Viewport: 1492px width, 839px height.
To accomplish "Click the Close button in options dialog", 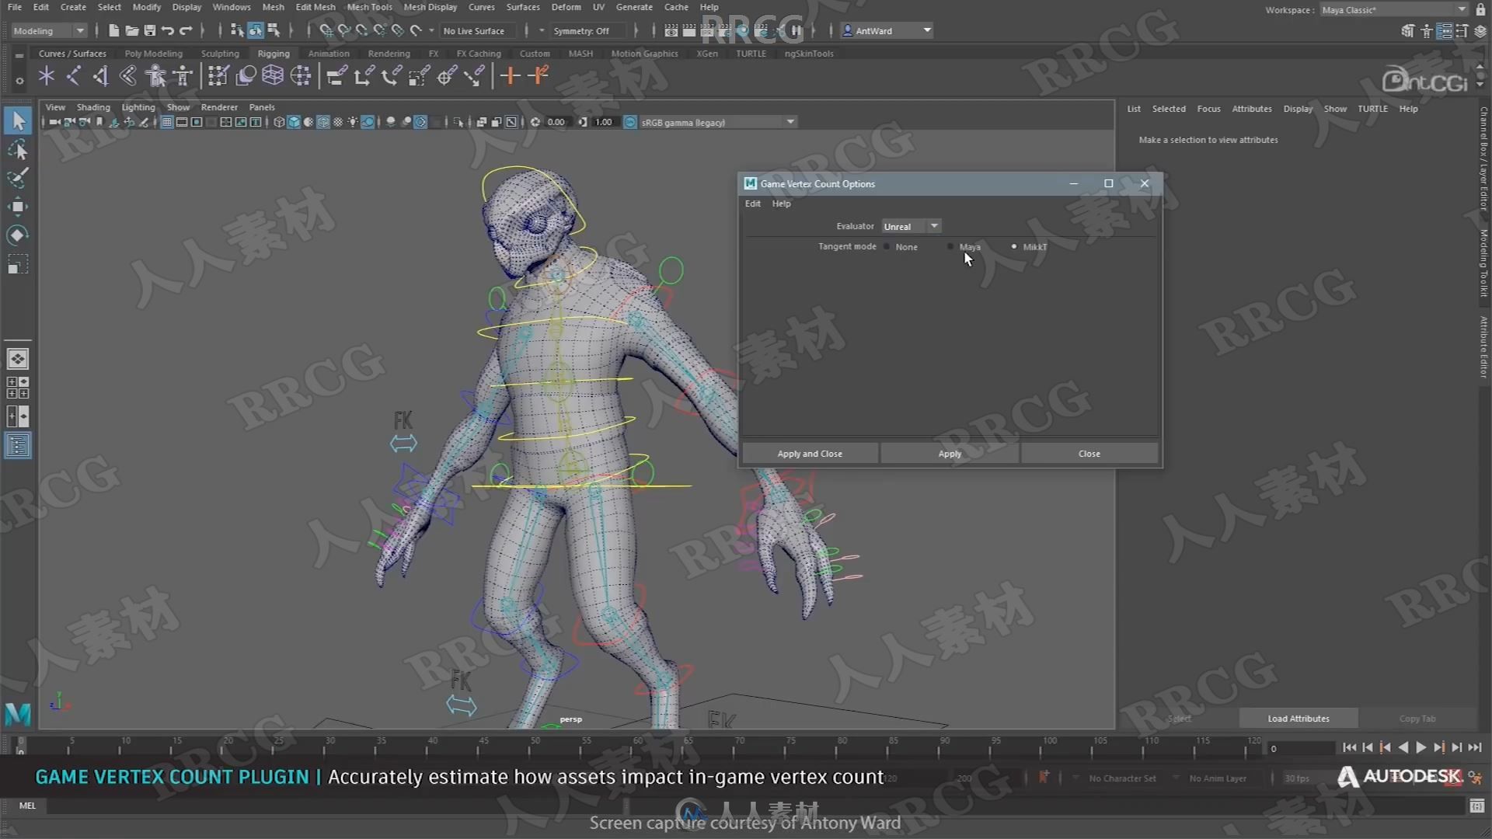I will click(1089, 454).
